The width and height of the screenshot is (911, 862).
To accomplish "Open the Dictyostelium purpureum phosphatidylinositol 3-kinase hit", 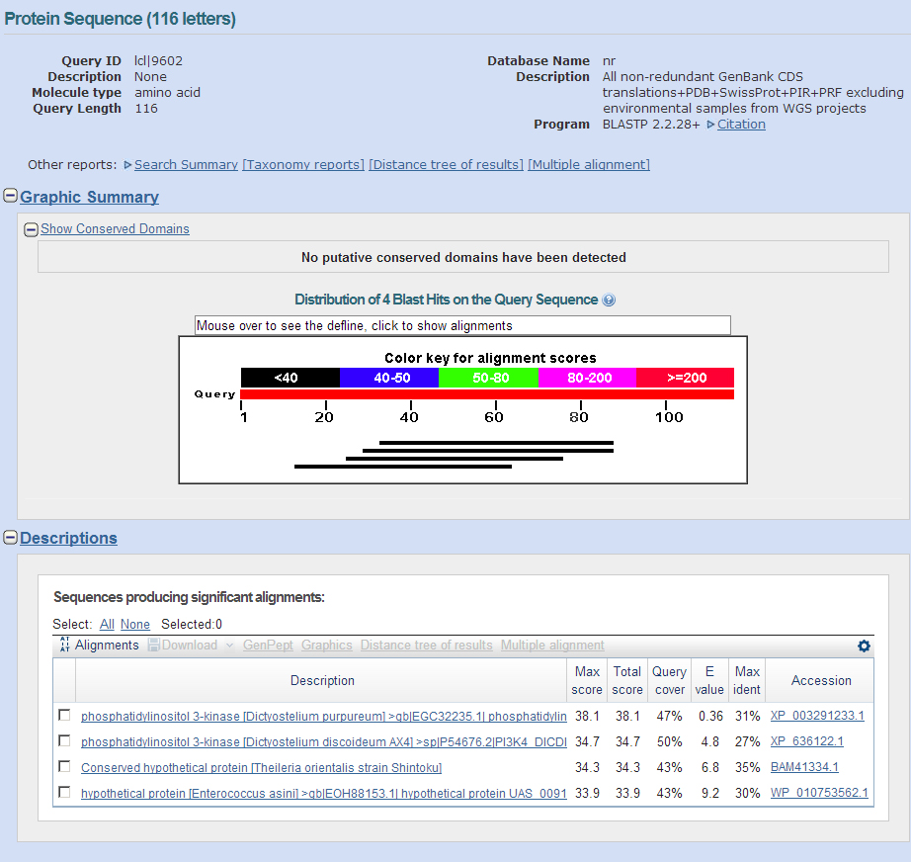I will point(324,716).
